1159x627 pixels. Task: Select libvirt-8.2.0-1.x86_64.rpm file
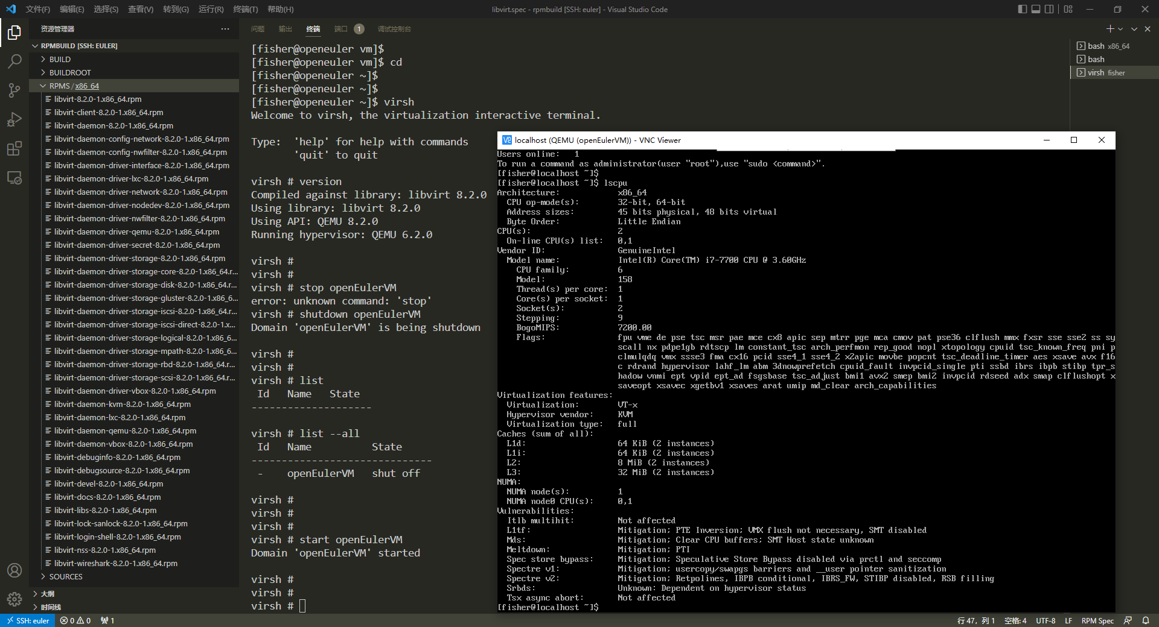click(x=134, y=99)
